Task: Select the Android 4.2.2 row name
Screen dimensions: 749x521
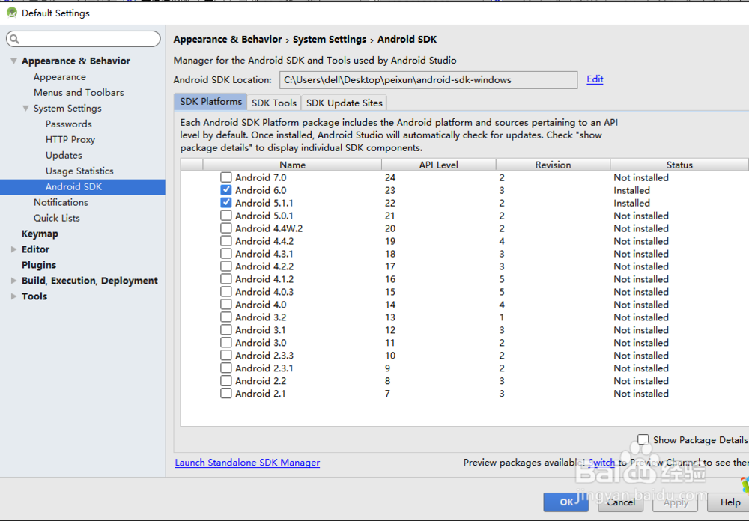Action: 264,266
